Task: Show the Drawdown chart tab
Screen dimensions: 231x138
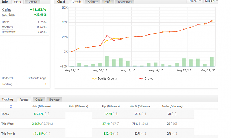Action: click(x=125, y=2)
